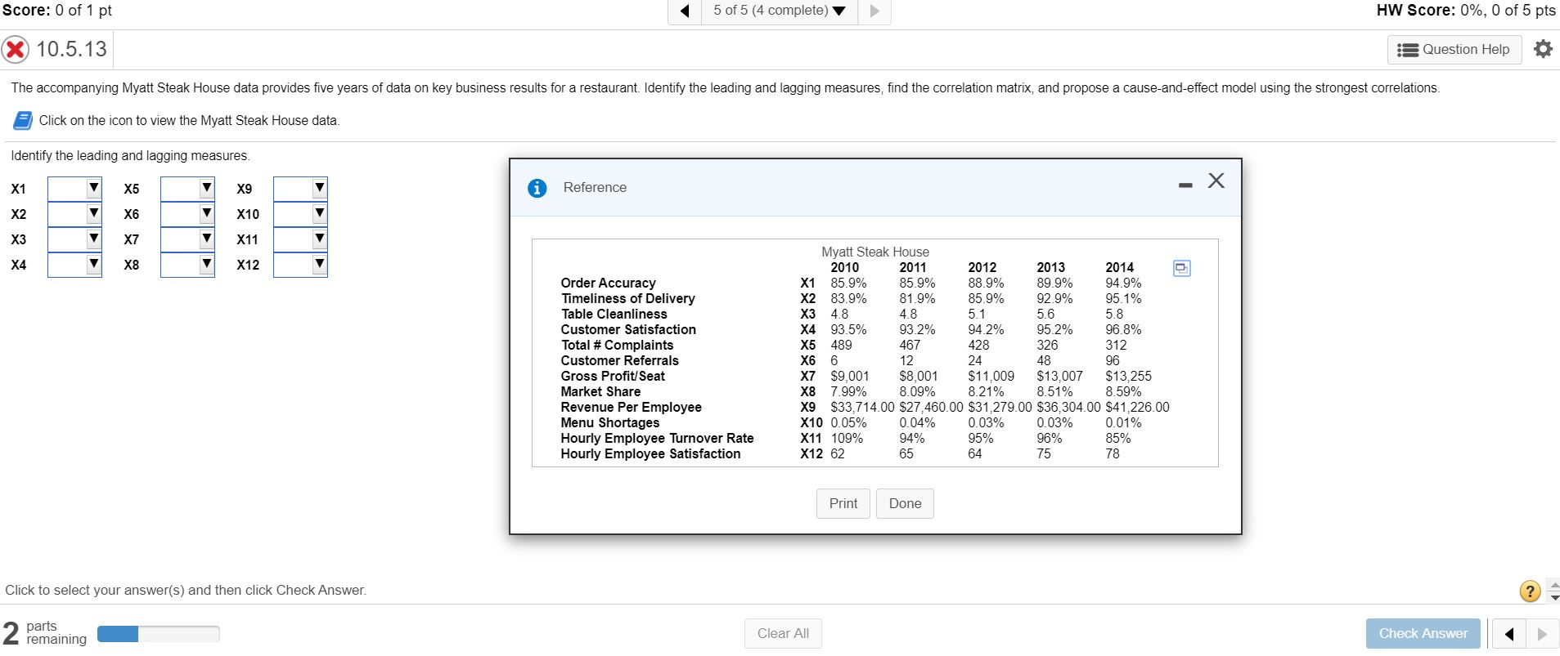Click the Clear All button
Image resolution: width=1560 pixels, height=656 pixels.
(783, 633)
